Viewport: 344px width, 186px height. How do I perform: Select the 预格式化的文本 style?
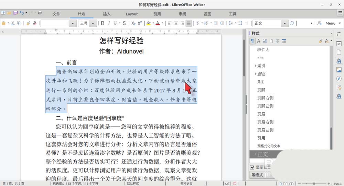[x=269, y=146]
